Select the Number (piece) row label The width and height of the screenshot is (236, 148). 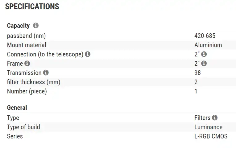coord(27,91)
